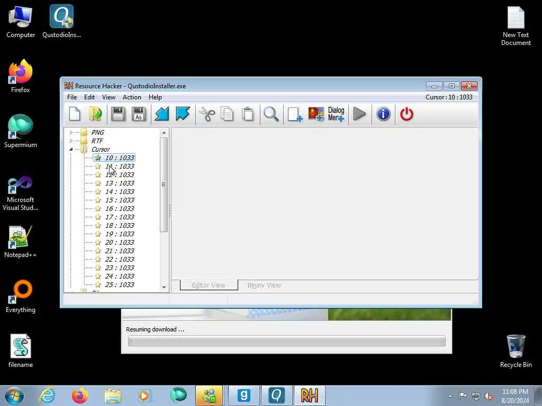
Task: Click the Save As floppy icon
Action: click(139, 114)
